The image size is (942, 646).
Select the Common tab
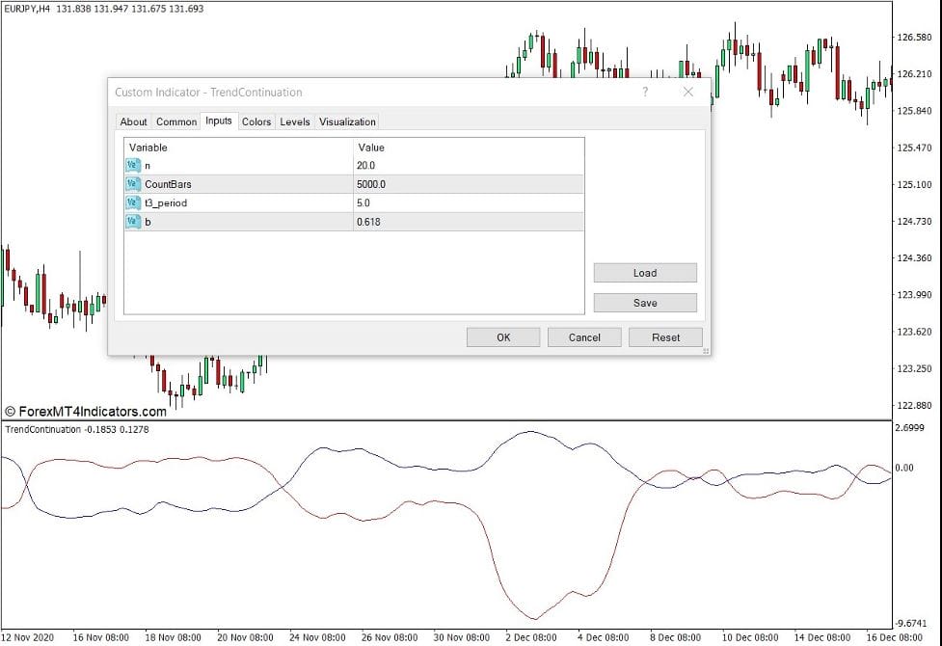coord(175,121)
